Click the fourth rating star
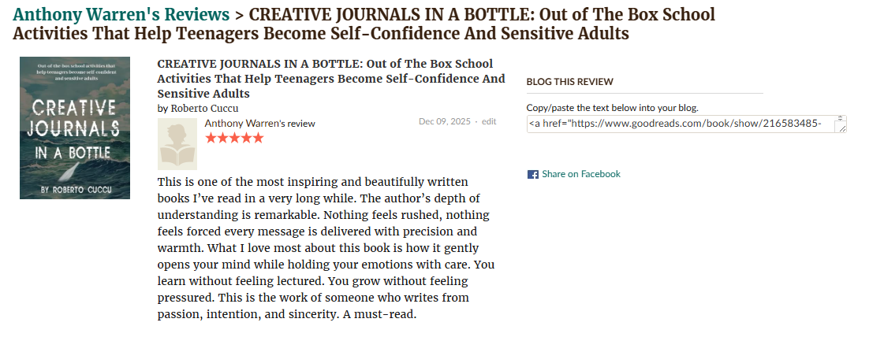Screen dimensions: 884x352 click(x=246, y=138)
